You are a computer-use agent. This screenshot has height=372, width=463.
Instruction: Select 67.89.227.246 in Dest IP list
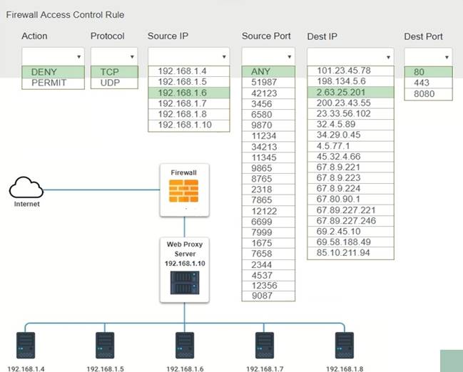click(350, 221)
